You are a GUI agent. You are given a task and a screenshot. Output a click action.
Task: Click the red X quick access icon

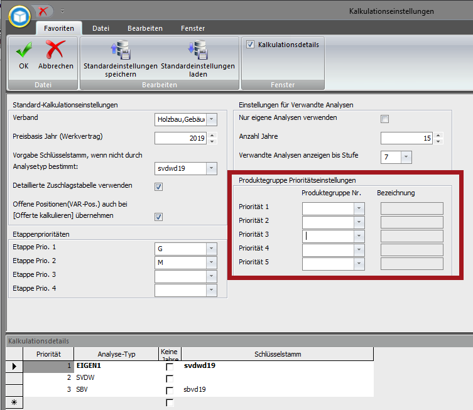click(x=43, y=11)
